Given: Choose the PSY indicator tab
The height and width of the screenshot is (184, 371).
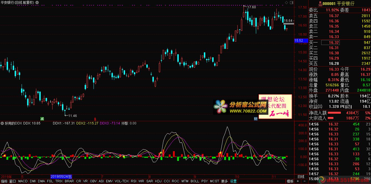Looking at the screenshot, I should pos(204,182).
